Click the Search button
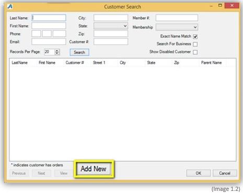This screenshot has width=243, height=193. tap(79, 52)
